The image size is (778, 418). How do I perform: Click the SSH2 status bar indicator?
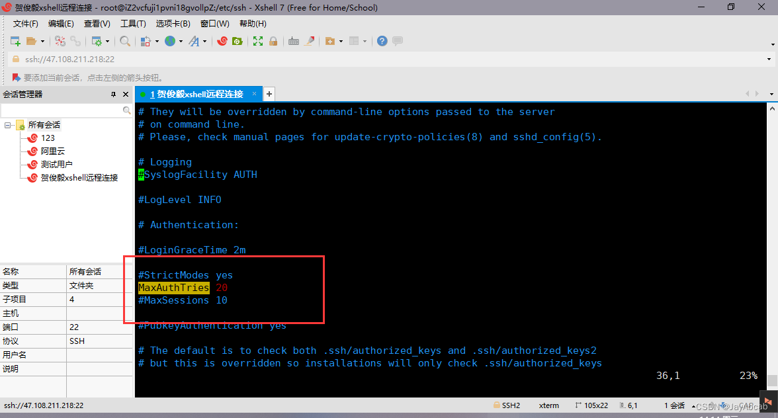coord(507,405)
